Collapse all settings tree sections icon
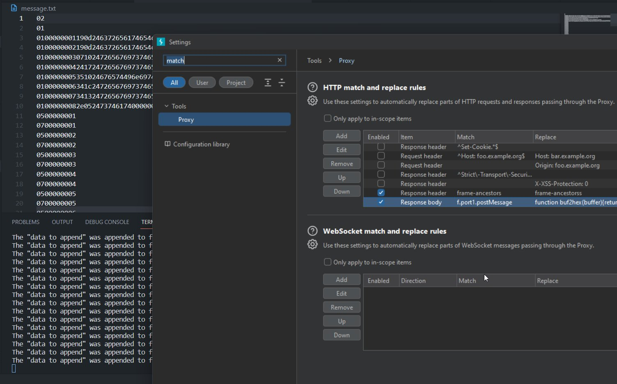The image size is (617, 384). (x=282, y=82)
